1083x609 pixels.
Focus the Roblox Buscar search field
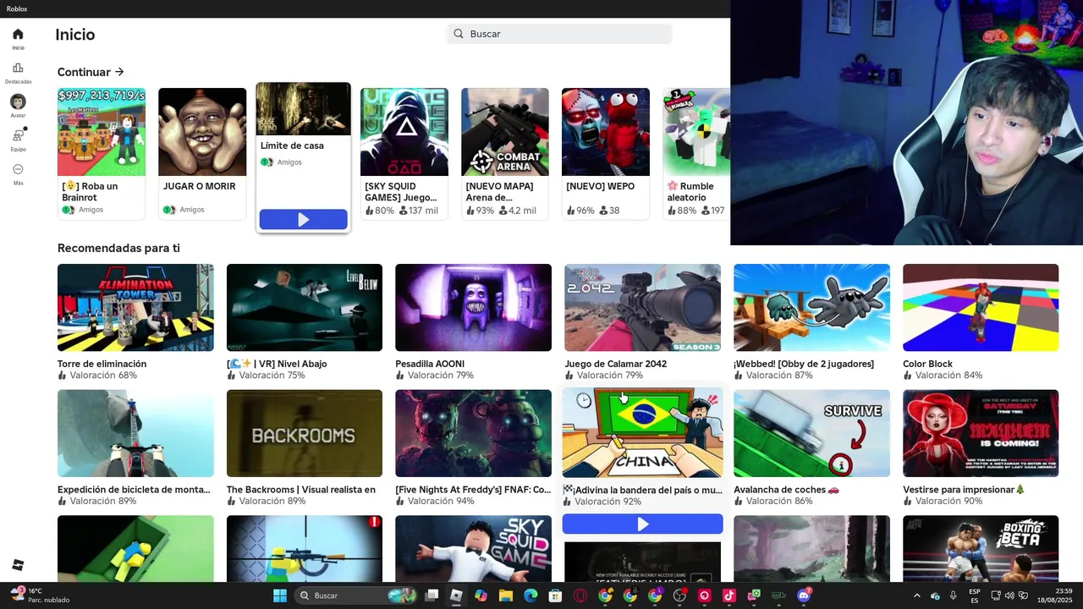coord(559,34)
